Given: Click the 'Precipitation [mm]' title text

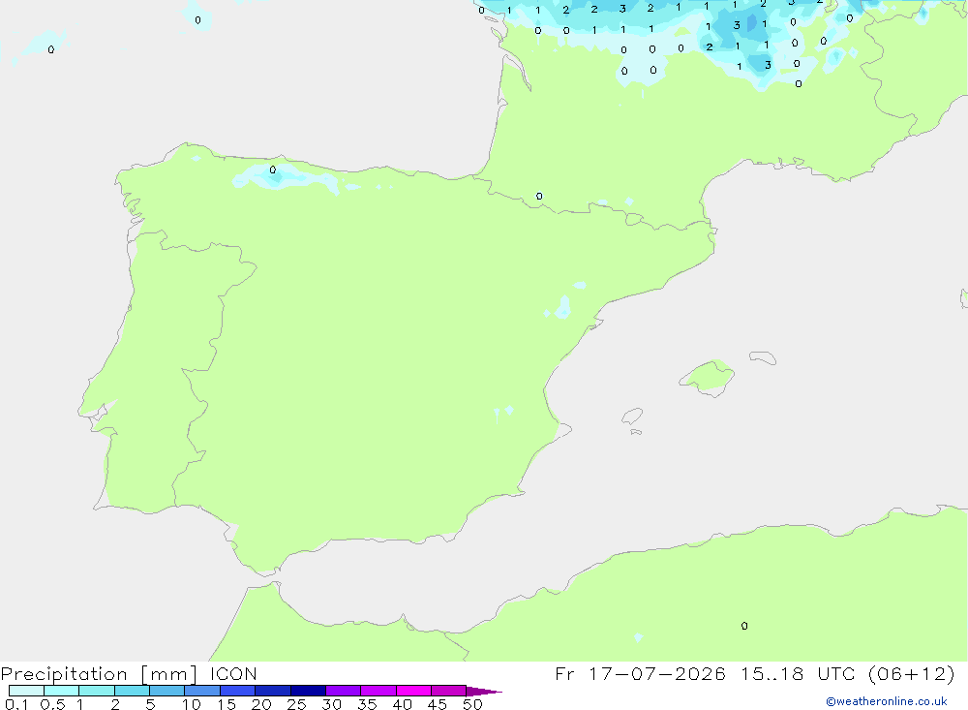Looking at the screenshot, I should pos(99,674).
